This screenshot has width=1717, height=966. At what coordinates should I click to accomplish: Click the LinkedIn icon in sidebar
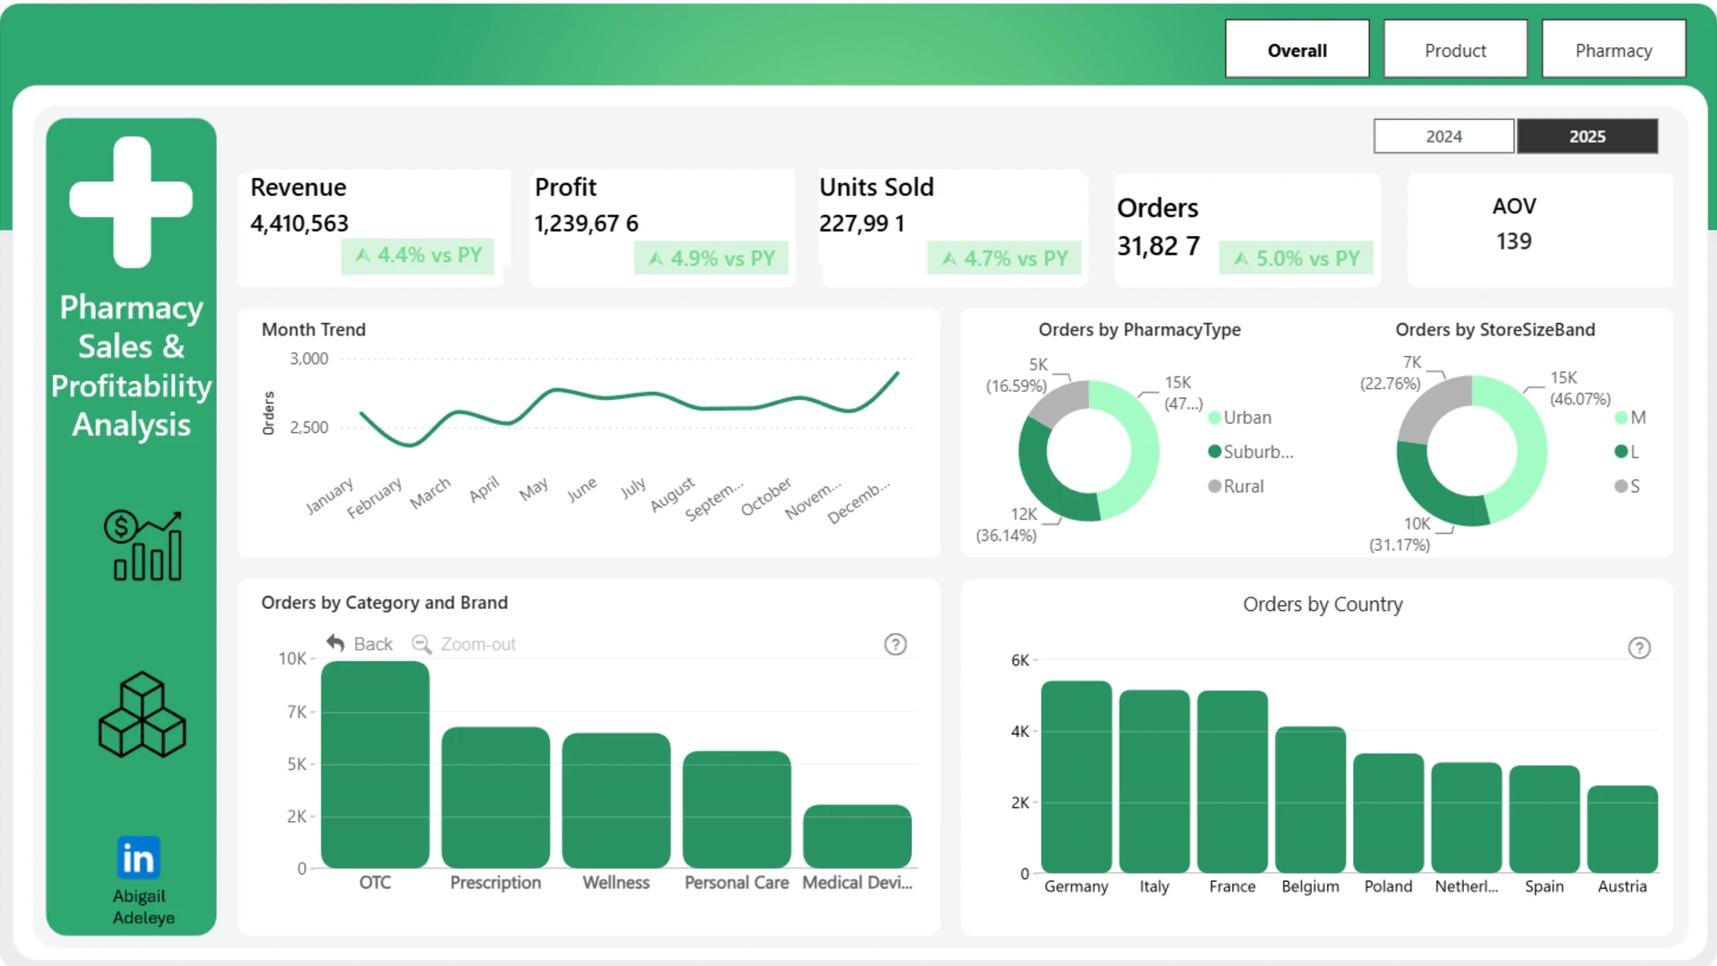click(x=139, y=858)
